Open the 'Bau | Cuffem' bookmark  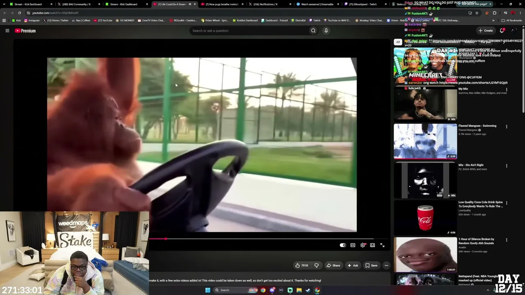81,20
